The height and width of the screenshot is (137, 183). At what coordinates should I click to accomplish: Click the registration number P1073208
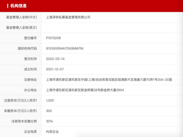pyautogui.click(x=53, y=38)
